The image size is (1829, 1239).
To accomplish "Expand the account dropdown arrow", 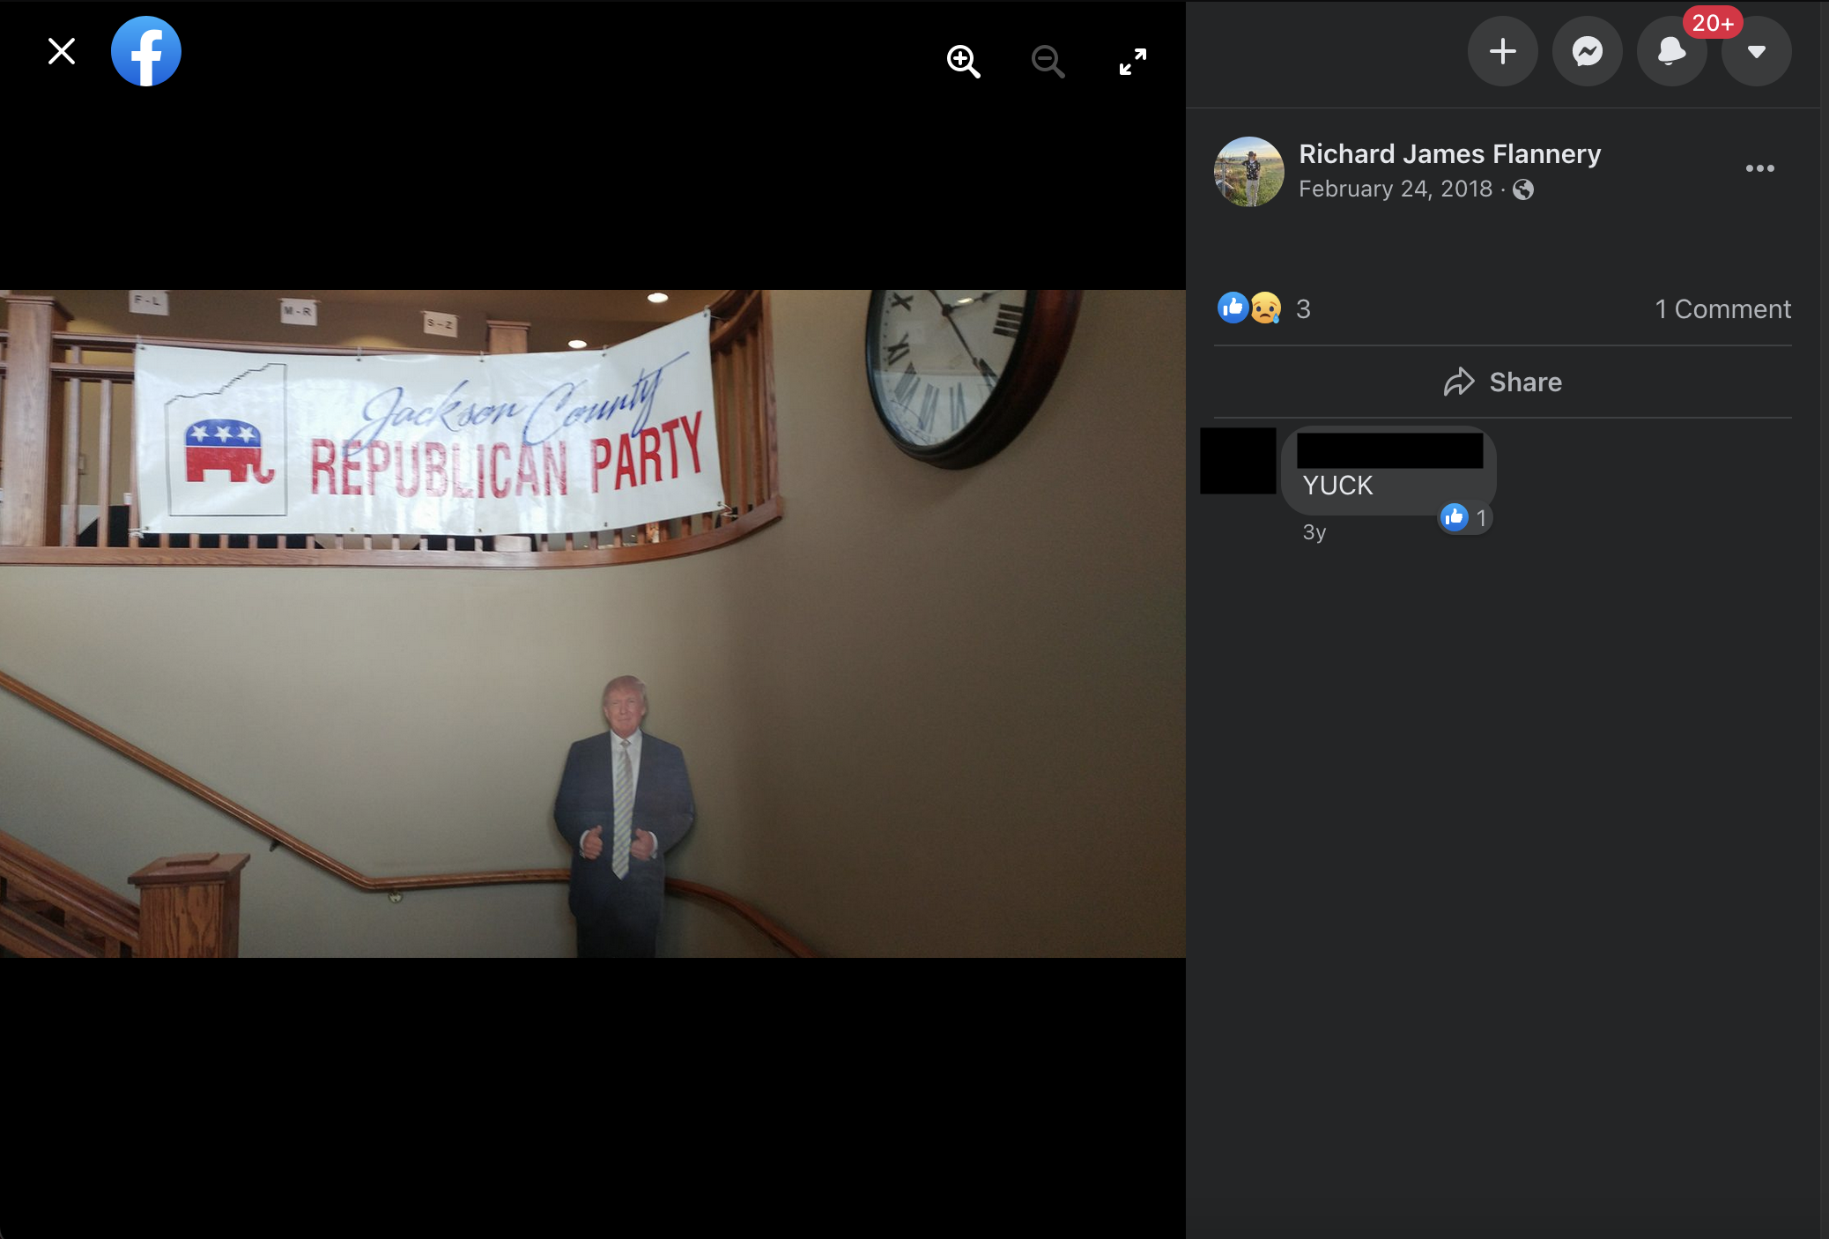I will (1757, 51).
